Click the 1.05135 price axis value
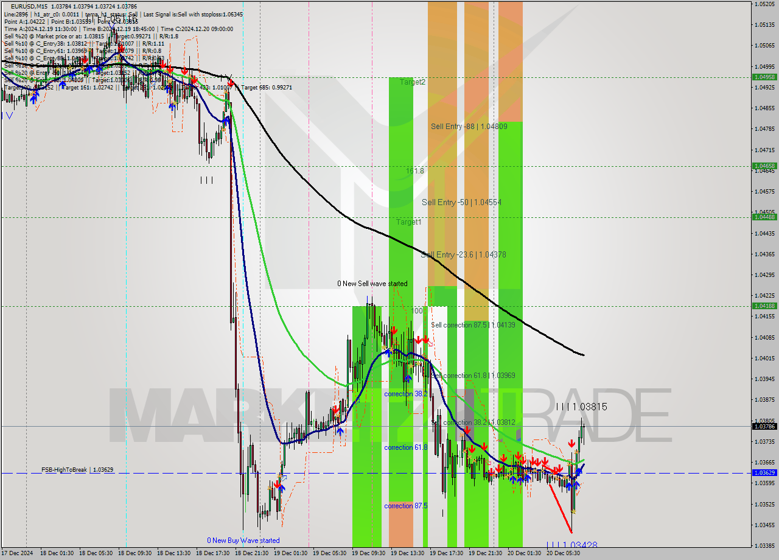779x560 pixels. click(764, 25)
